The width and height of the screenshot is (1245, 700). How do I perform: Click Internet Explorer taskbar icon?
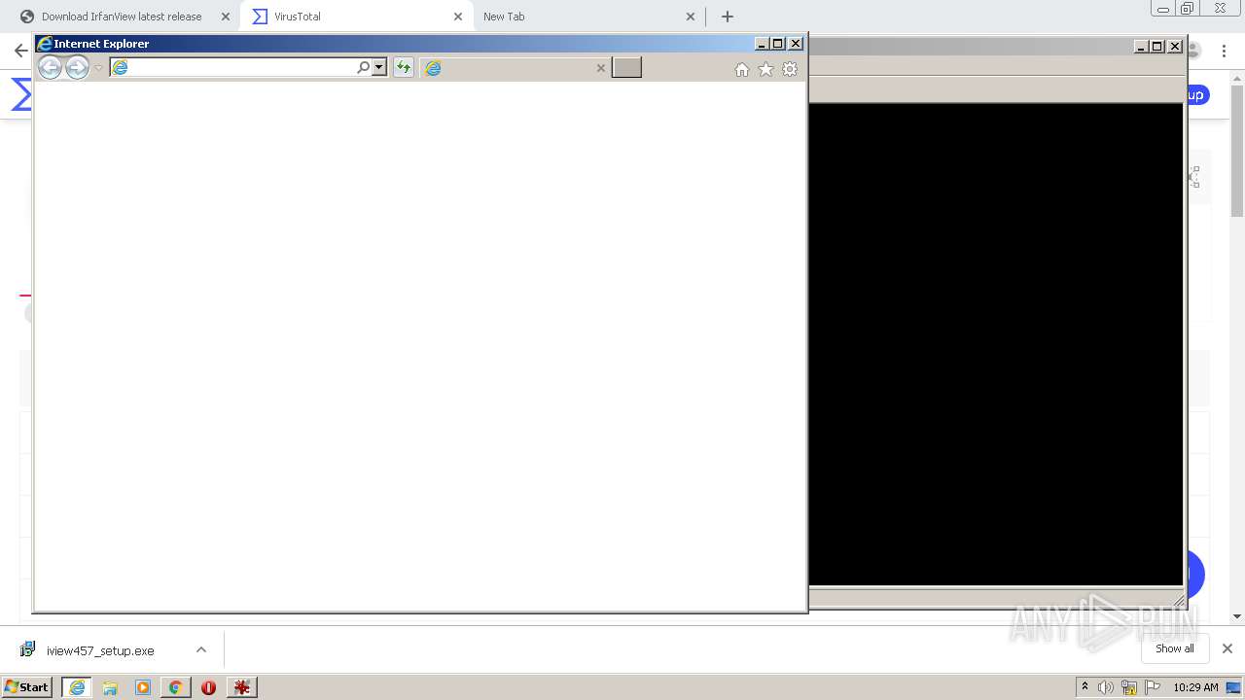coord(77,687)
